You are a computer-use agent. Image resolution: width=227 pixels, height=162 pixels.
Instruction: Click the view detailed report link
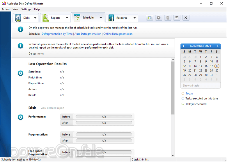click(x=53, y=108)
